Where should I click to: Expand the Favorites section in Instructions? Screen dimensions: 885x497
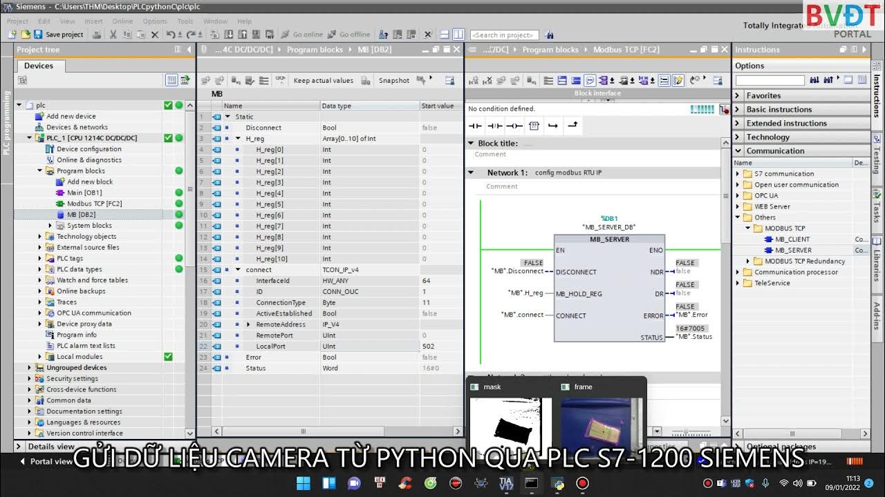[x=738, y=96]
